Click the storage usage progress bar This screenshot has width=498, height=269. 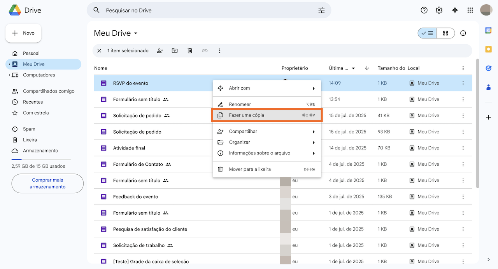click(x=41, y=160)
